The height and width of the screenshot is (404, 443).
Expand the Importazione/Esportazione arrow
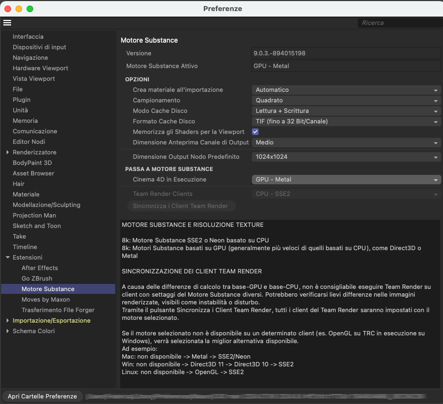(x=8, y=321)
